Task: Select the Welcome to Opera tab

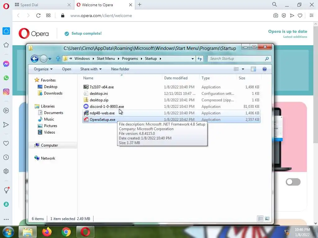Action: tap(104, 5)
